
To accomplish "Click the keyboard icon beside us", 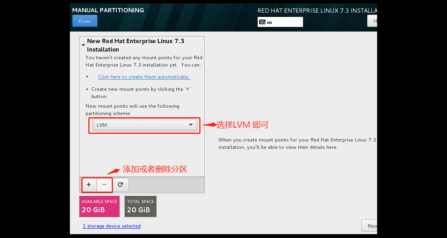I will pos(262,22).
